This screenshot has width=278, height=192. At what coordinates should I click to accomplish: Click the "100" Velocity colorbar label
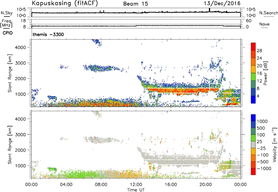(261, 135)
